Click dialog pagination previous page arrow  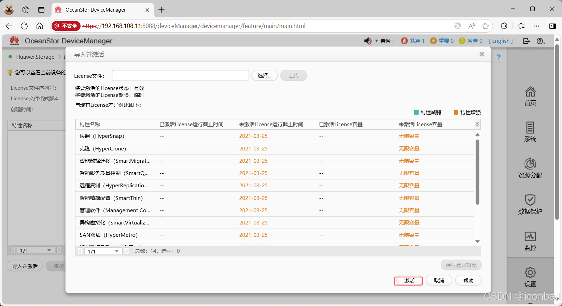tap(81, 251)
